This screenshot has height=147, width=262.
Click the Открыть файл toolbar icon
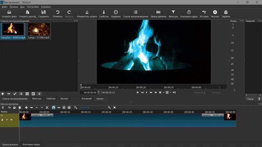[x=9, y=14]
